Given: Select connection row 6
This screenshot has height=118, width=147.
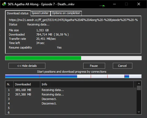Looking at the screenshot, I should (71, 112).
